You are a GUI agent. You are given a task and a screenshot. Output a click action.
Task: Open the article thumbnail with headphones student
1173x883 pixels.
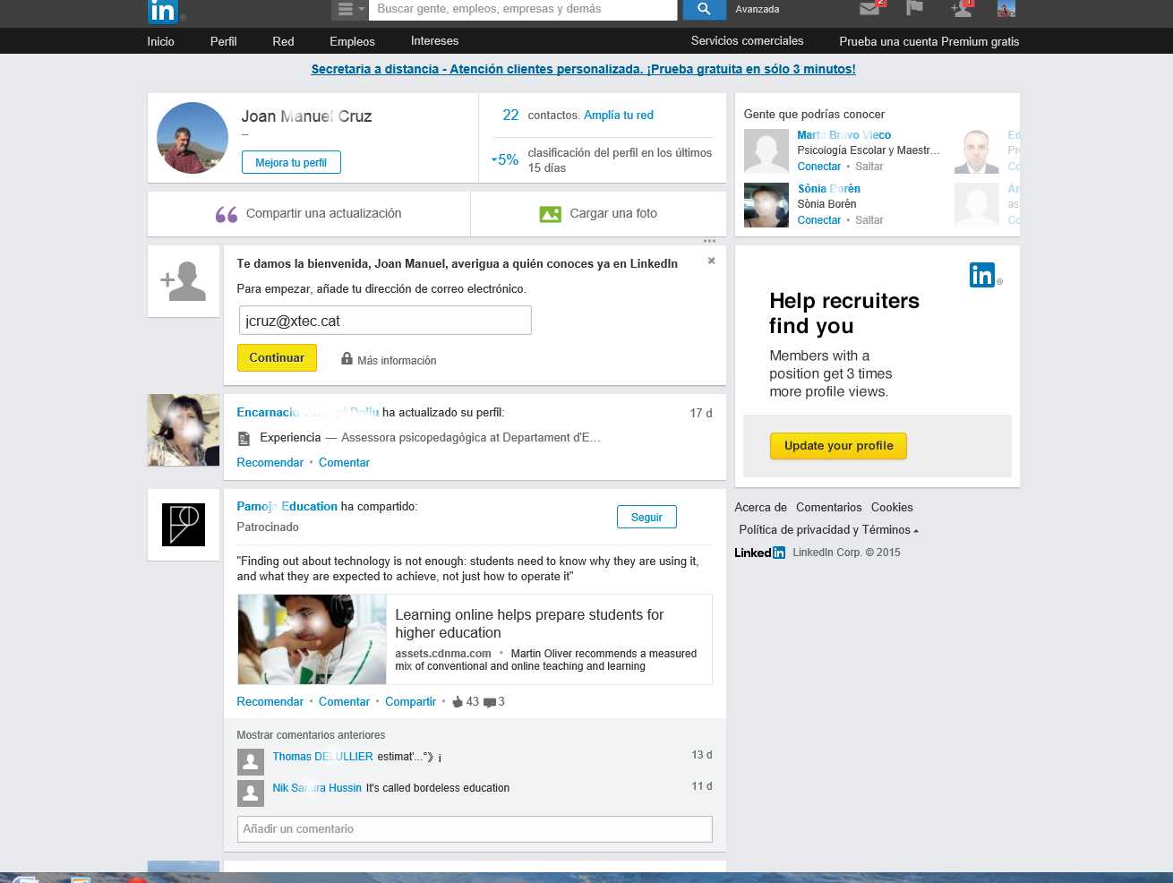click(x=312, y=639)
